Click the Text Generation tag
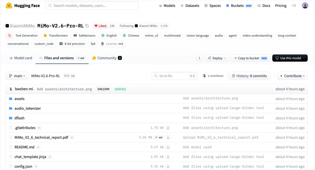 click(x=23, y=36)
